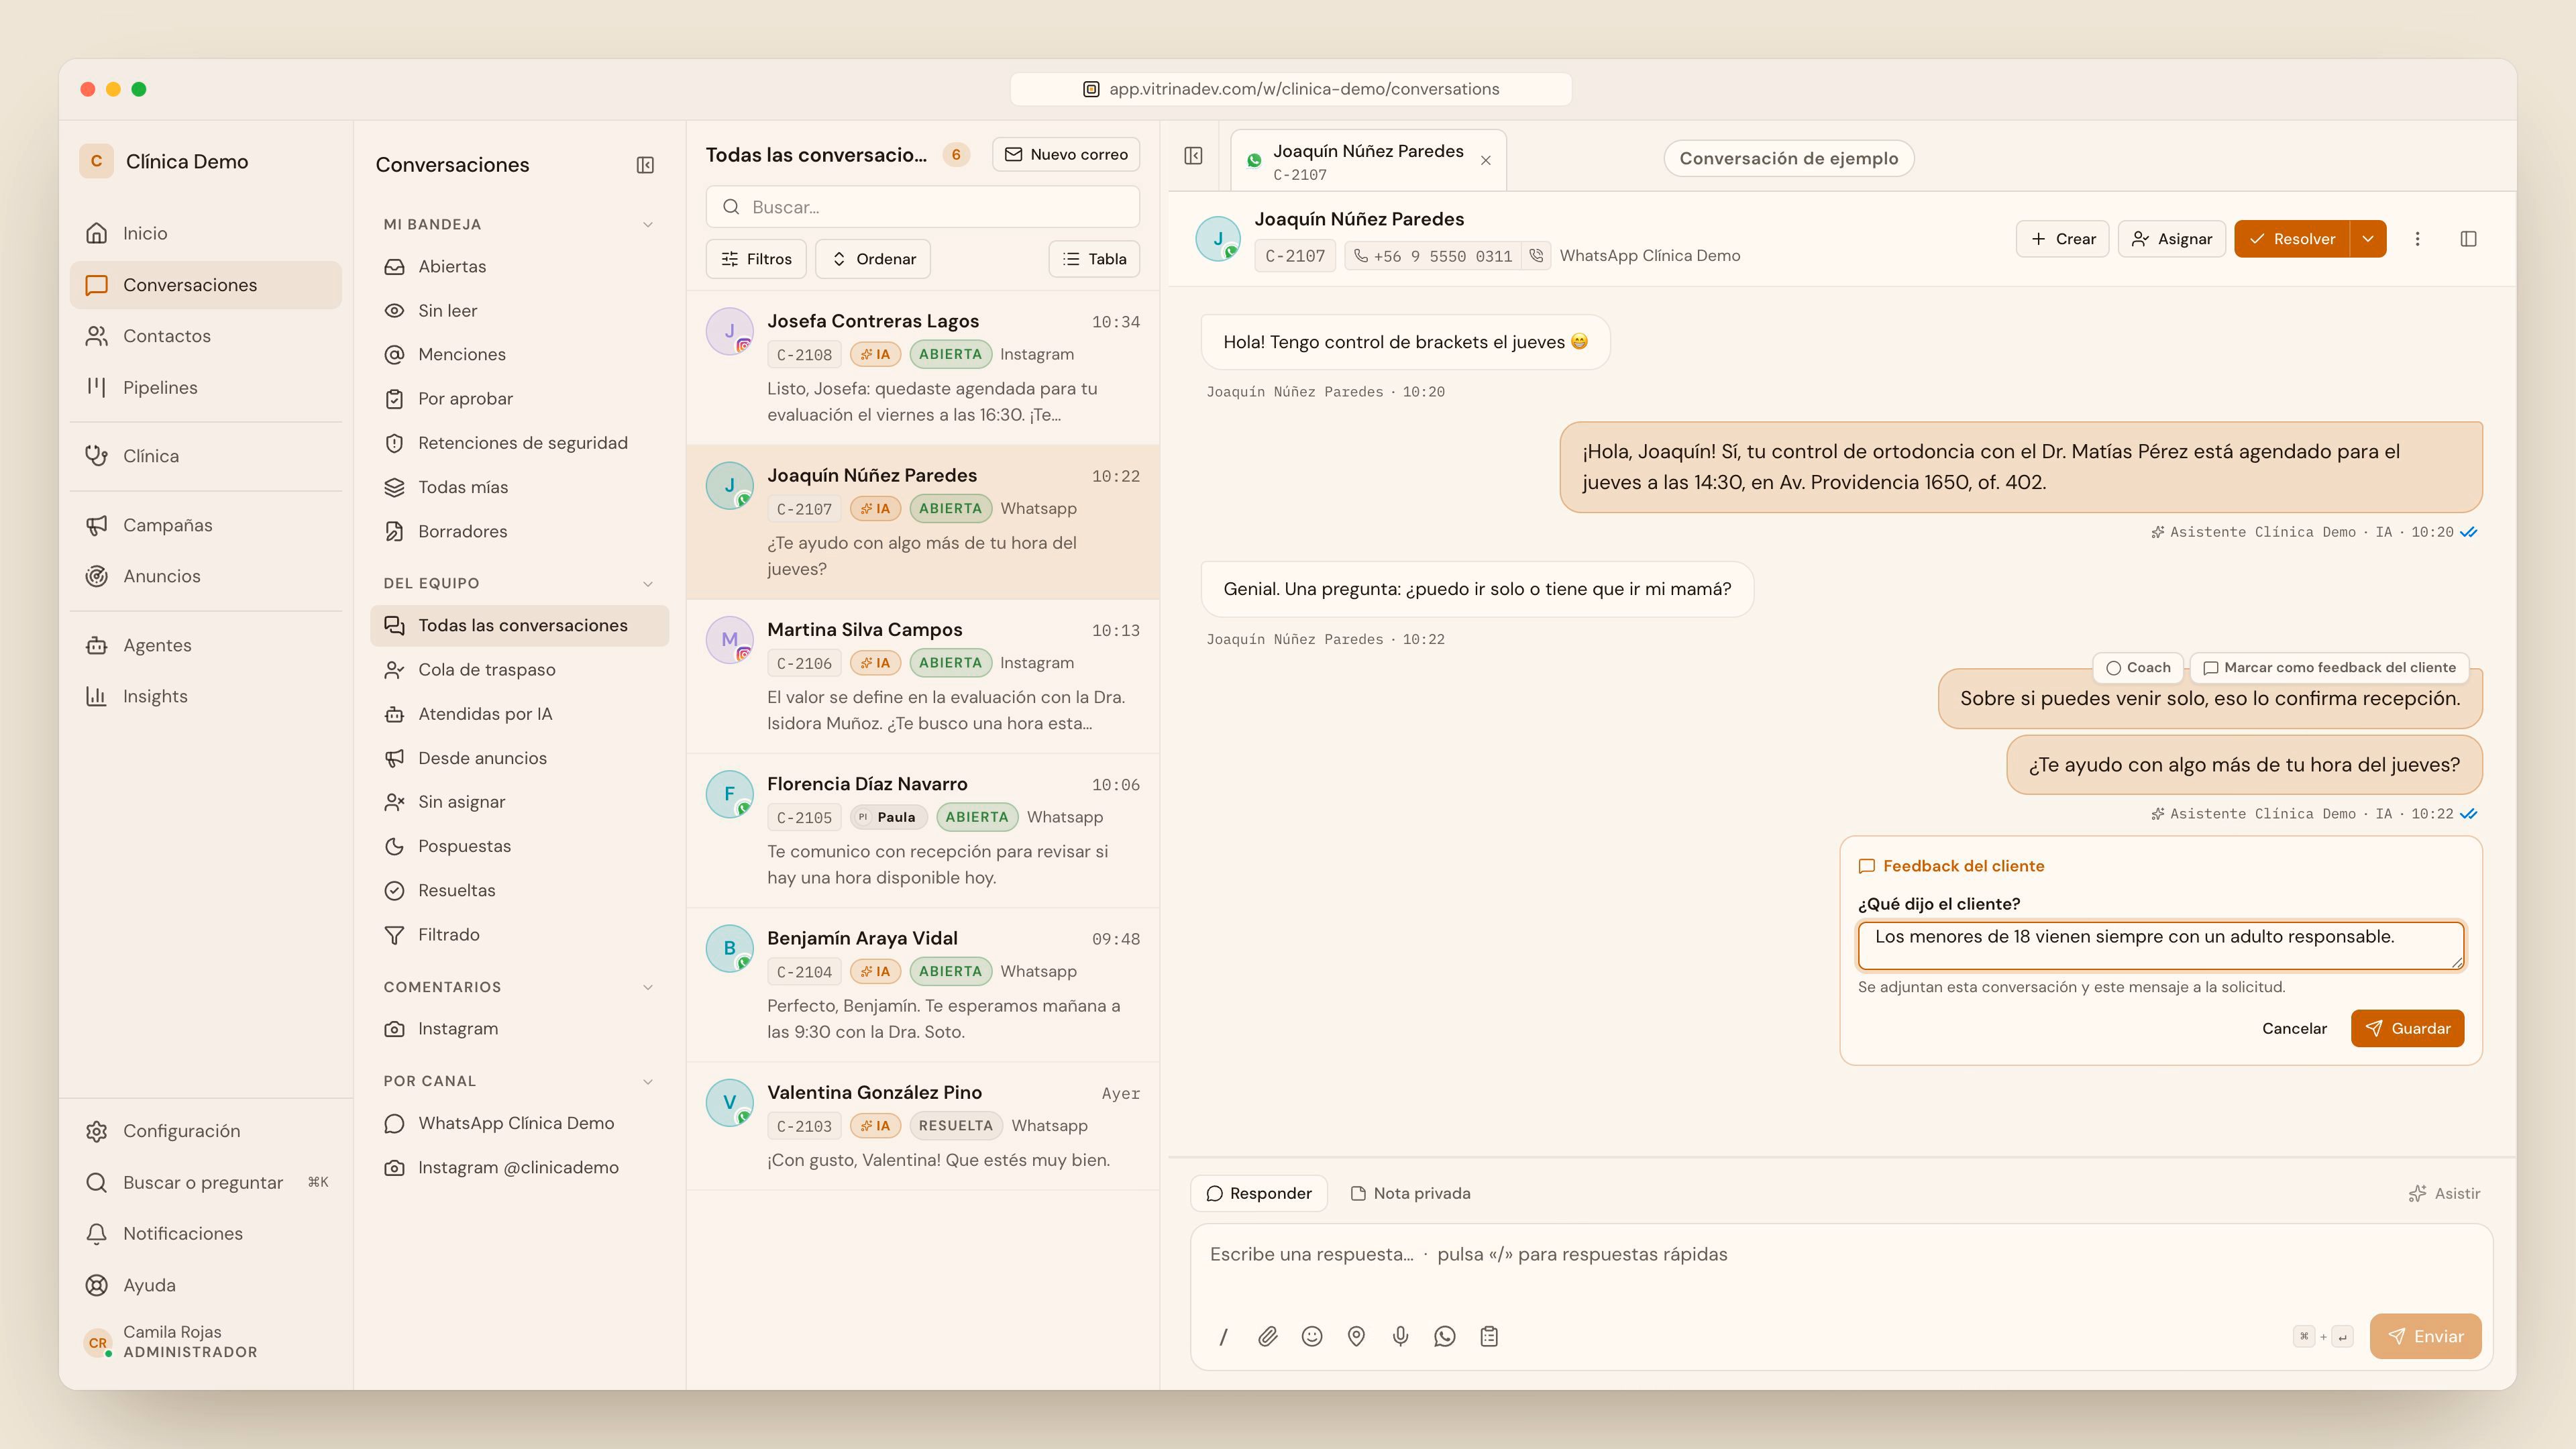Collapse the POR CANAL section
This screenshot has height=1449, width=2576.
(x=648, y=1081)
